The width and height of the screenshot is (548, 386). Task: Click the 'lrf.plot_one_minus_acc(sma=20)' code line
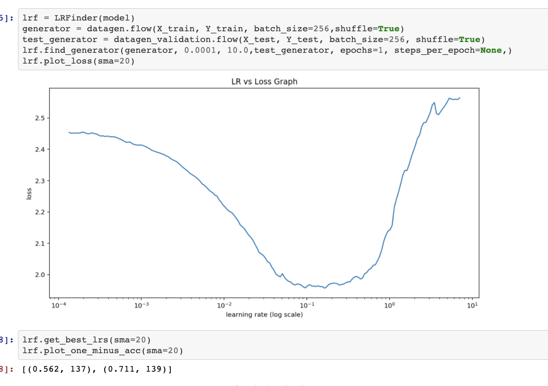(103, 351)
